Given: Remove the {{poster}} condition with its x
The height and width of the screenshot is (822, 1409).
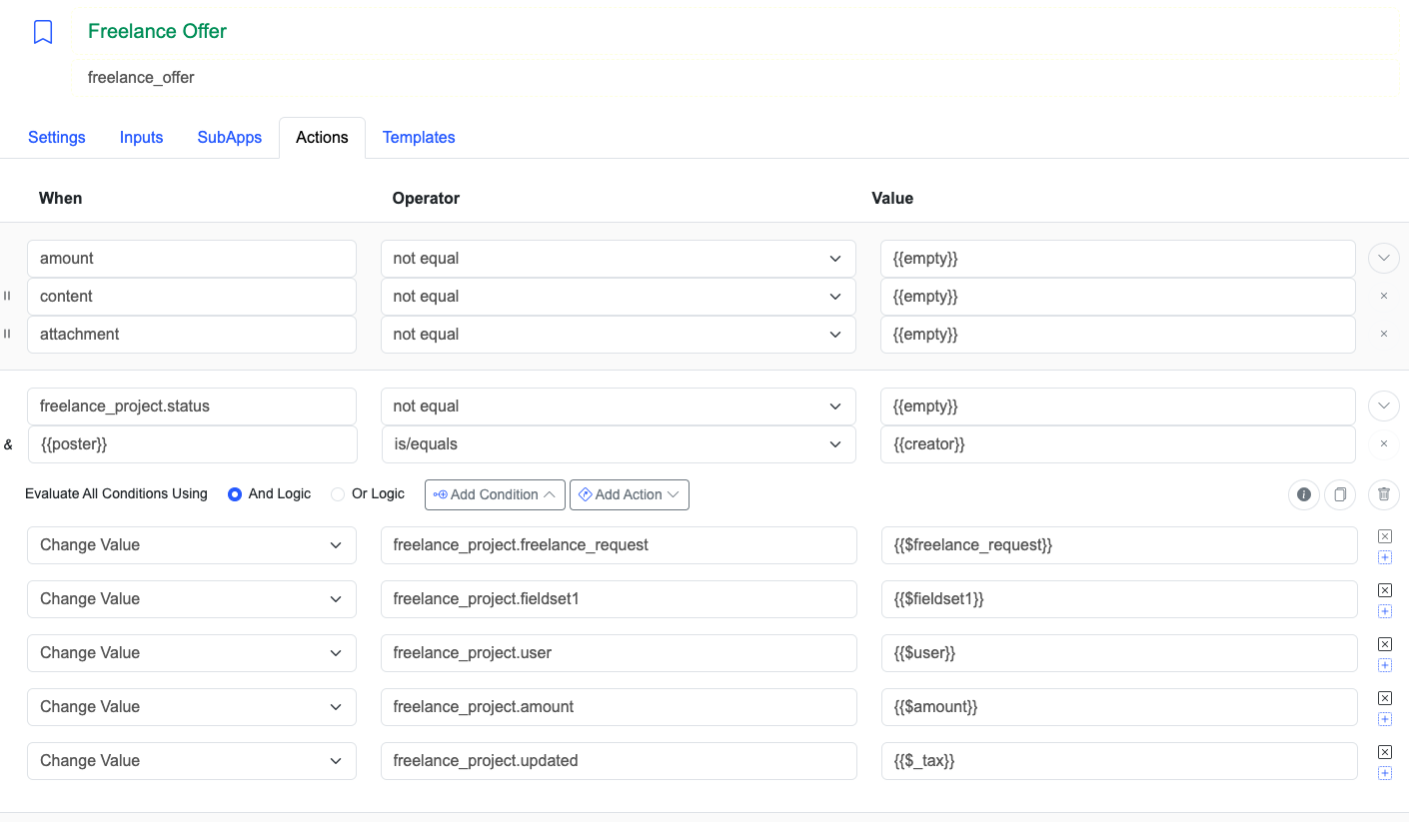Looking at the screenshot, I should [1384, 444].
